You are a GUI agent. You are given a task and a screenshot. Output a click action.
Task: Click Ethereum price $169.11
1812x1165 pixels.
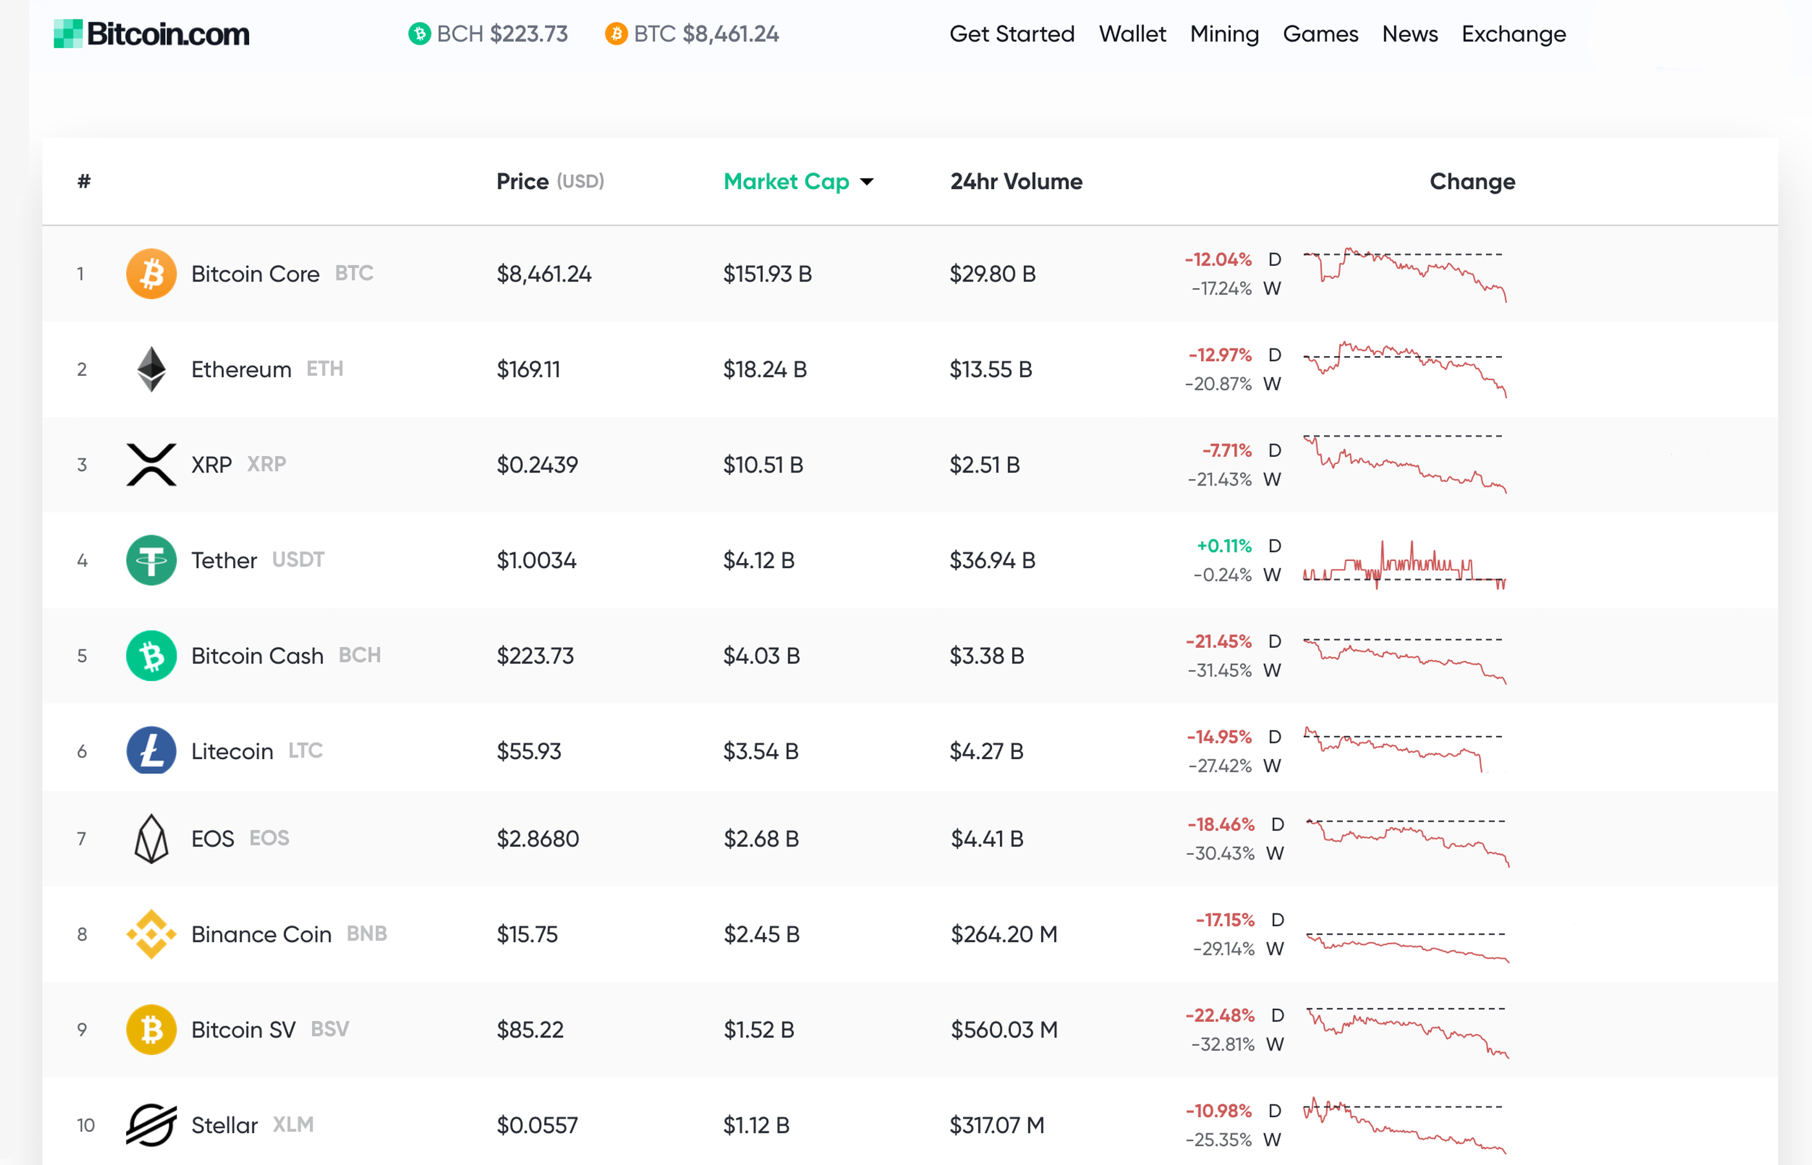(528, 369)
